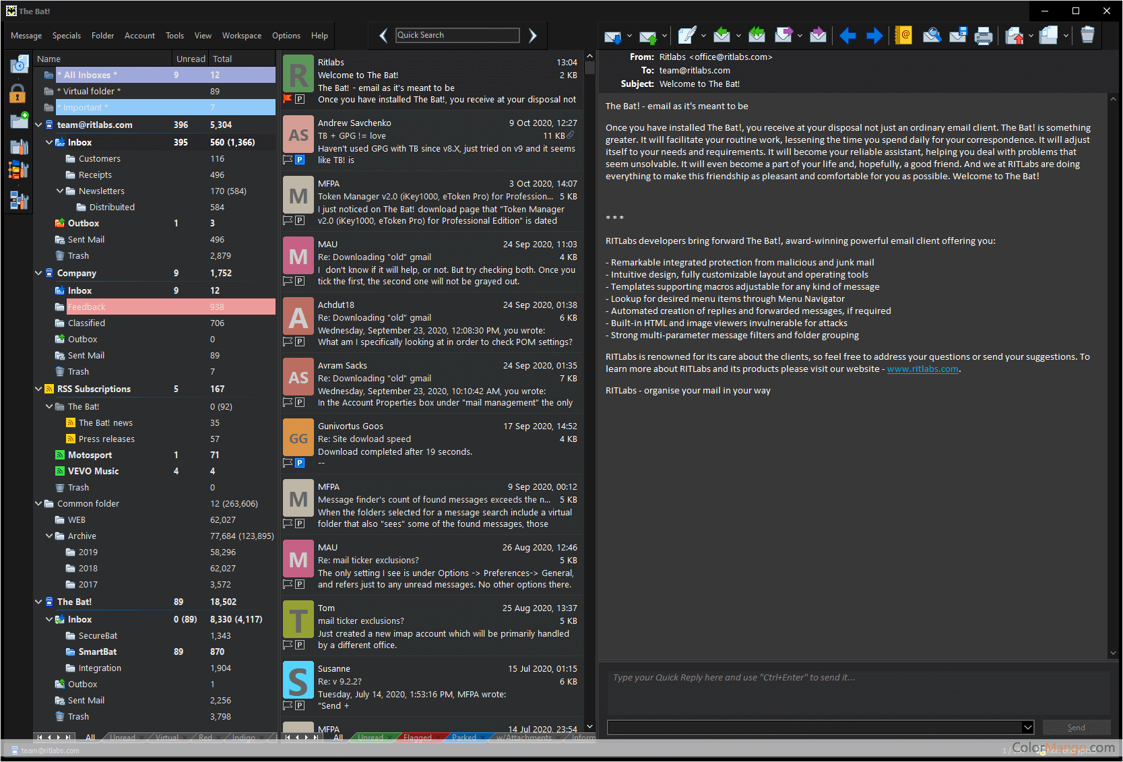Click the new folder icon with green plus
1123x762 pixels.
[x=19, y=120]
